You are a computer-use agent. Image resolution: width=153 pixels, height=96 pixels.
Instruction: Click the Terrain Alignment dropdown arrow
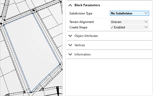click(146, 22)
